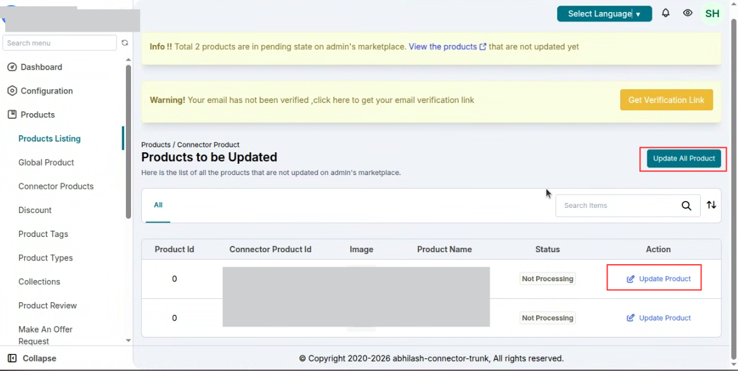Select the All tab
This screenshot has height=371, width=738.
(x=158, y=205)
